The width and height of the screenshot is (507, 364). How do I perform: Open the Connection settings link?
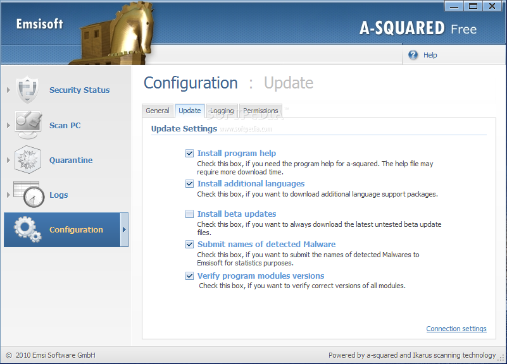point(456,329)
